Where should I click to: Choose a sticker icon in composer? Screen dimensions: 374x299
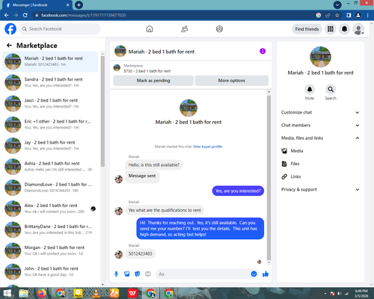(x=138, y=274)
